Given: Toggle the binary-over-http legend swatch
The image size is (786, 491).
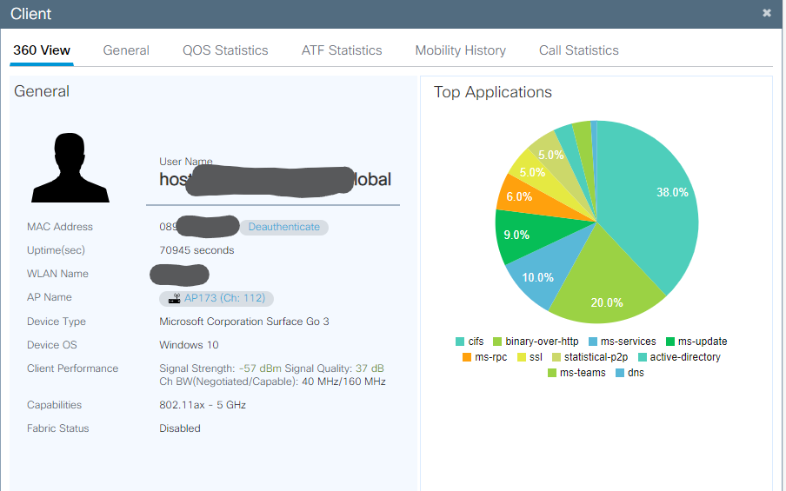Looking at the screenshot, I should click(496, 342).
